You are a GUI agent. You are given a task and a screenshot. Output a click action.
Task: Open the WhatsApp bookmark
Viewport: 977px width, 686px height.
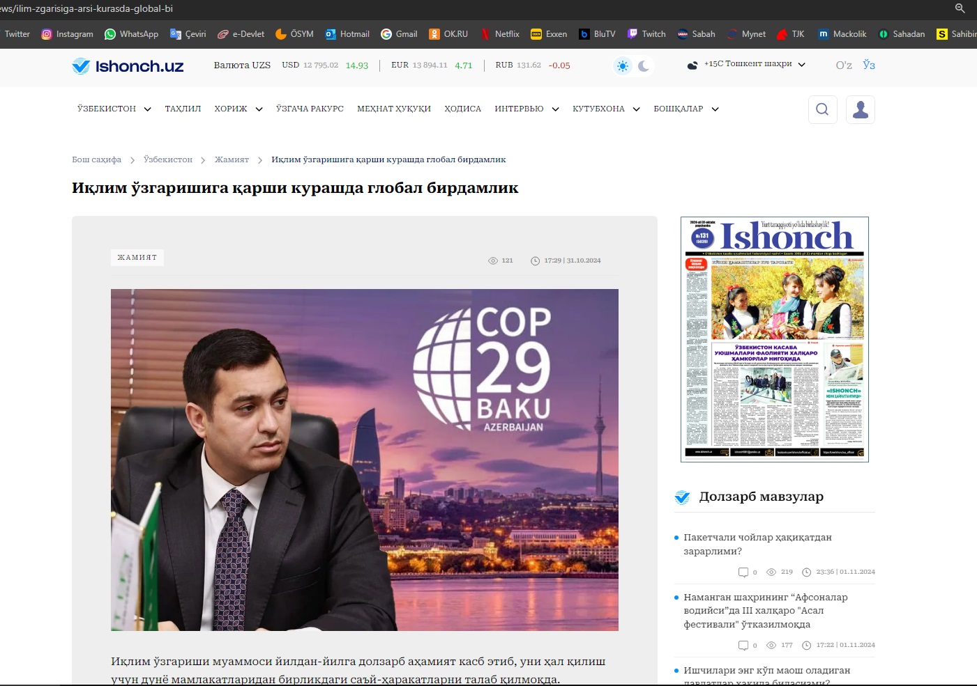point(131,34)
